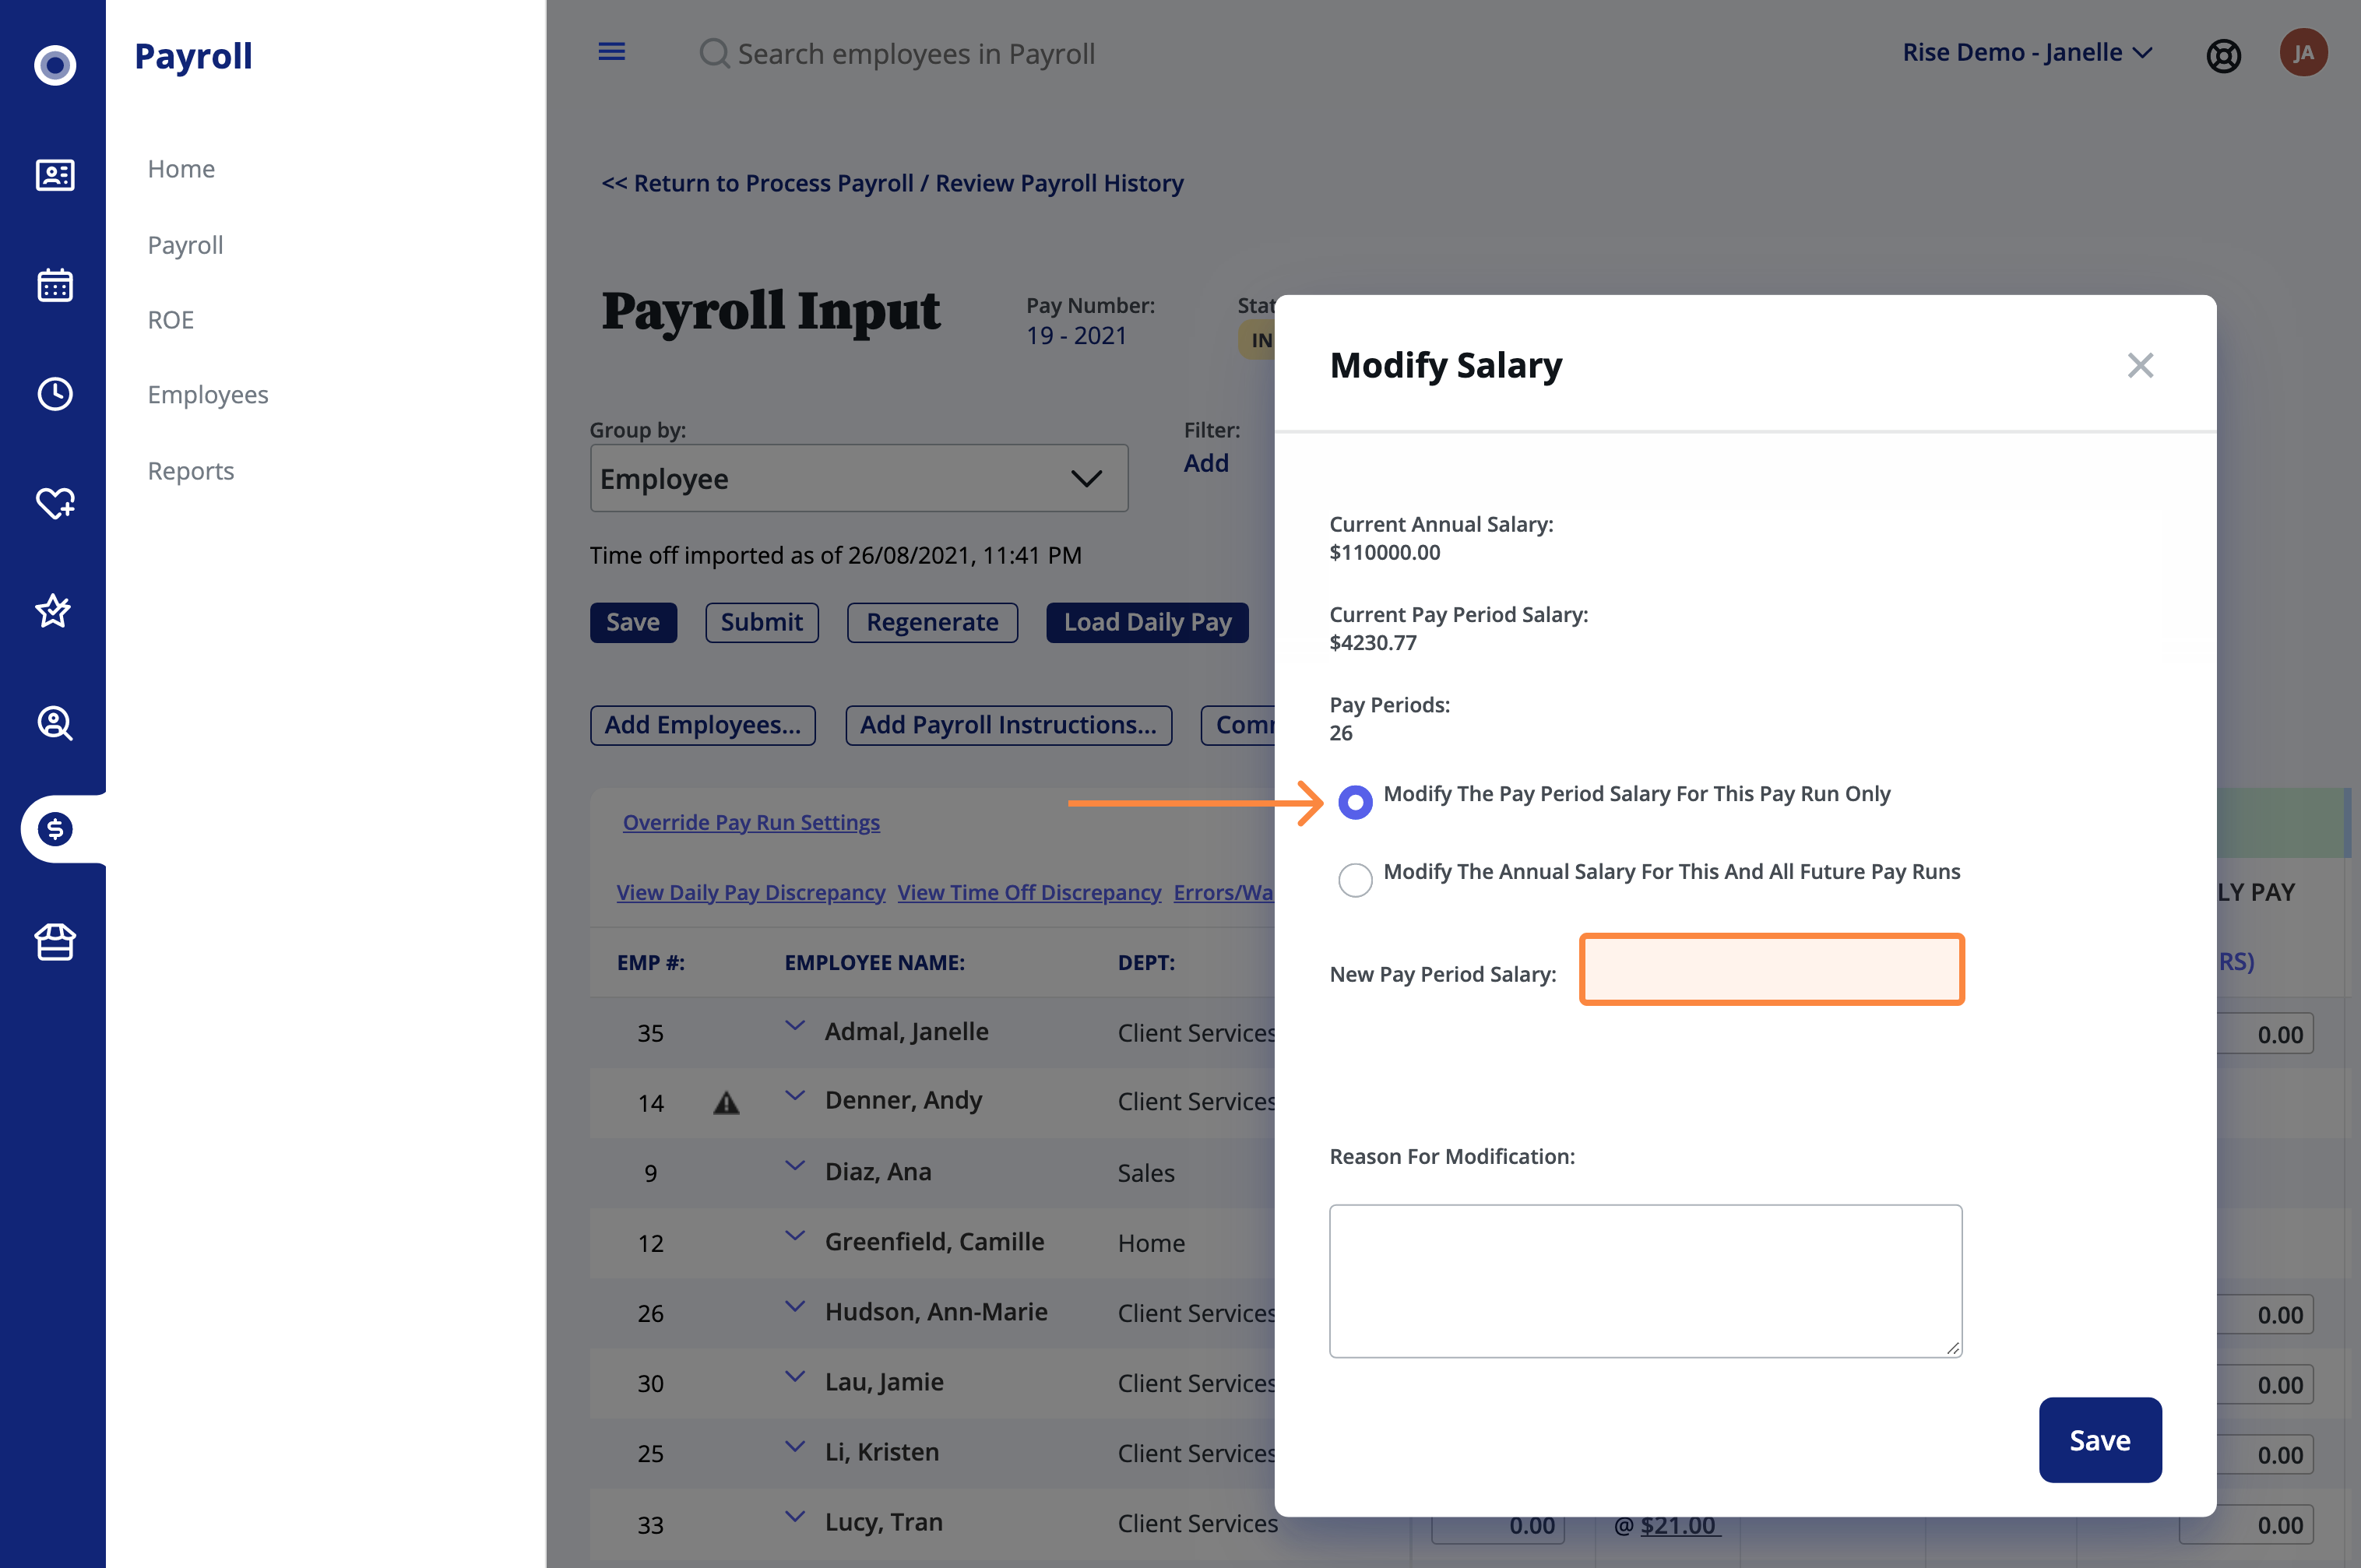Image resolution: width=2361 pixels, height=1568 pixels.
Task: Open the Group by Employee dropdown
Action: [x=859, y=478]
